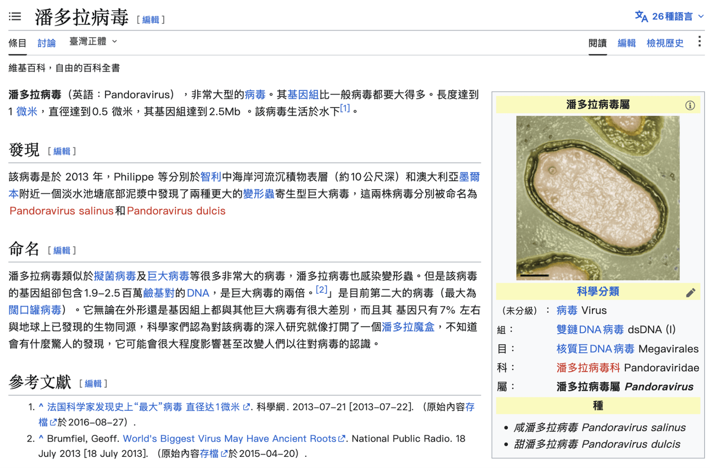The width and height of the screenshot is (710, 468).
Task: Open the 闊口罐病毒 link
Action: 35,310
